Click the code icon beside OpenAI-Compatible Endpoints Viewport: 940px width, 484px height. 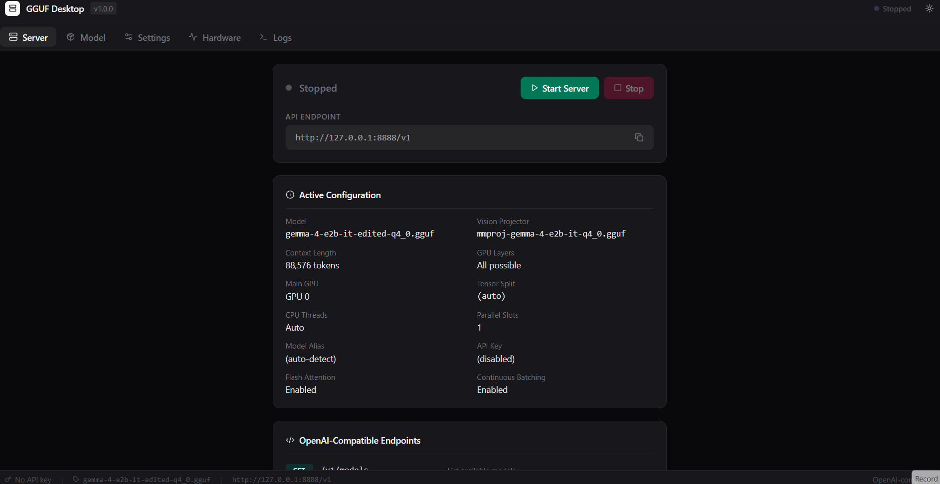[290, 440]
